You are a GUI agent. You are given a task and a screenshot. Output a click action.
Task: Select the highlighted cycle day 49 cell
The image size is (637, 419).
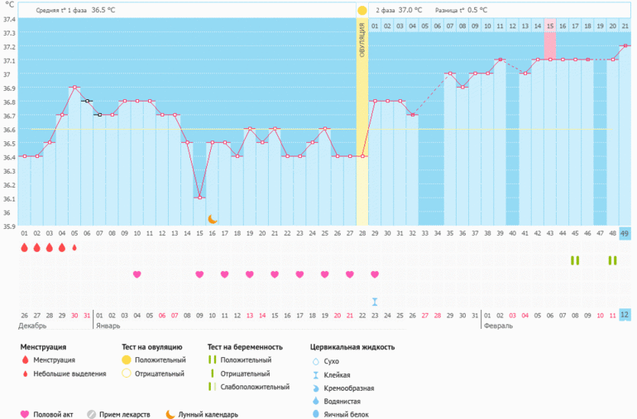coord(625,234)
